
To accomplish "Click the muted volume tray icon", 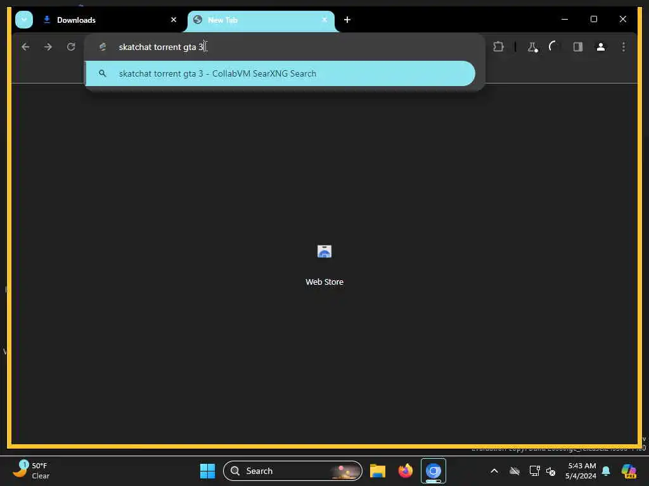I will (551, 471).
